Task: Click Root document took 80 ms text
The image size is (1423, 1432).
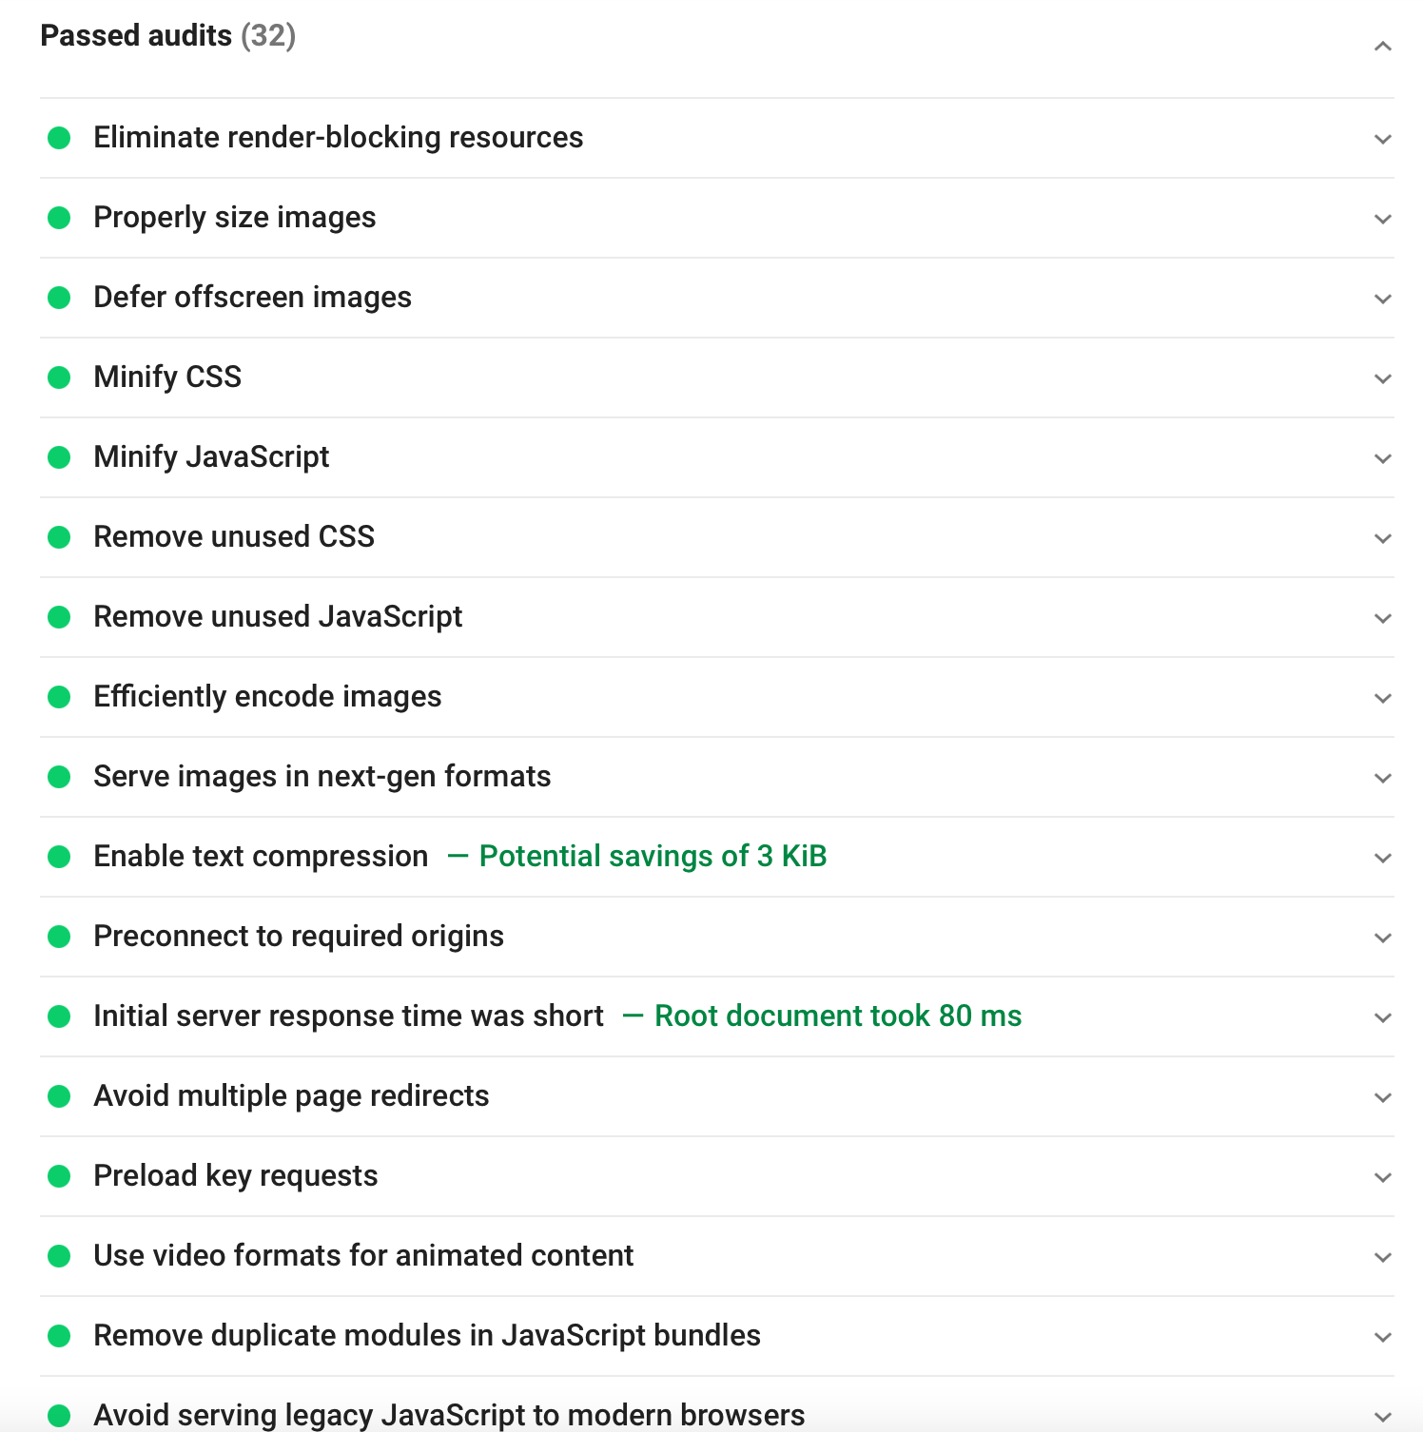Action: (837, 1016)
